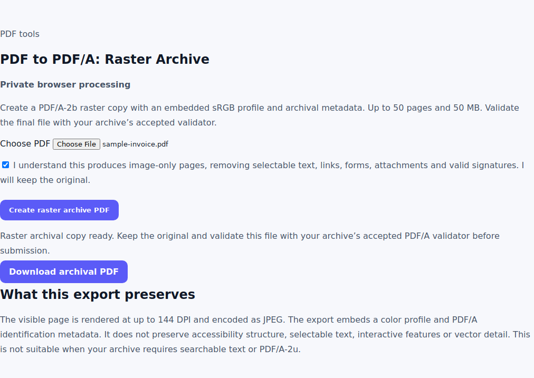Click the 'Choose PDF' label
Screen dimensions: 534x378
(x=25, y=143)
